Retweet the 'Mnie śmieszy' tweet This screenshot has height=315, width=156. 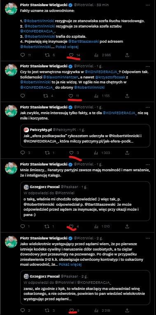pyautogui.click(x=47, y=226)
